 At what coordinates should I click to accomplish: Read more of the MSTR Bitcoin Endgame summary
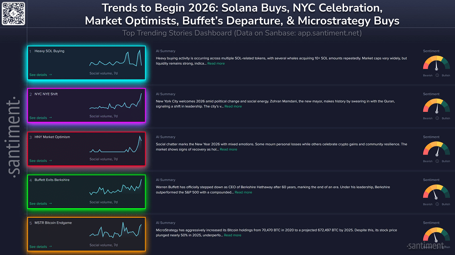point(233,235)
